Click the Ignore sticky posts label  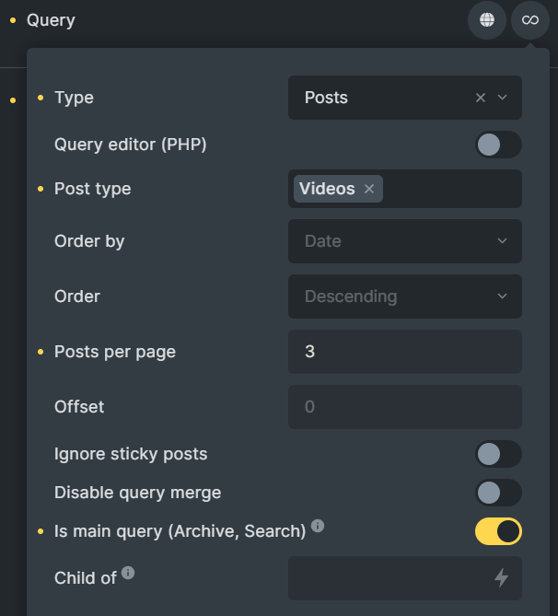pyautogui.click(x=131, y=454)
